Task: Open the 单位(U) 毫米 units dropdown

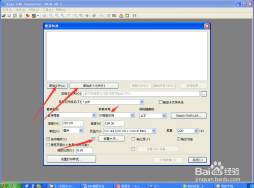Action: click(81, 130)
